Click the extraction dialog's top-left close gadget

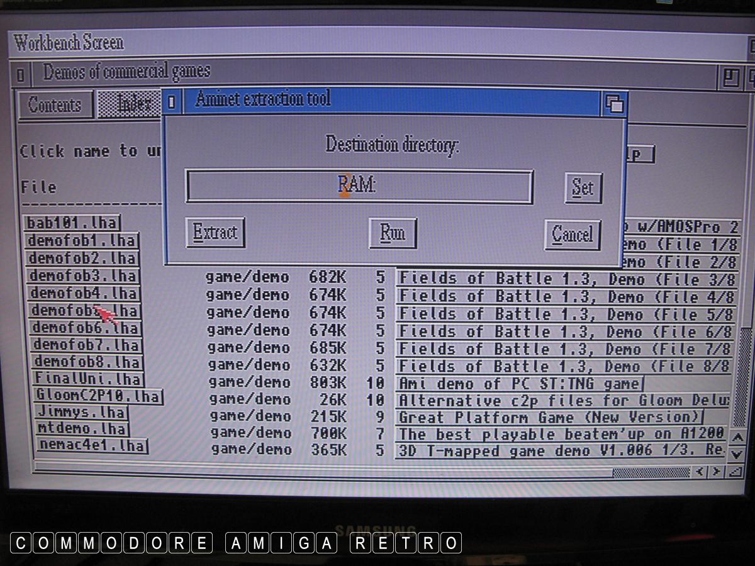click(172, 101)
